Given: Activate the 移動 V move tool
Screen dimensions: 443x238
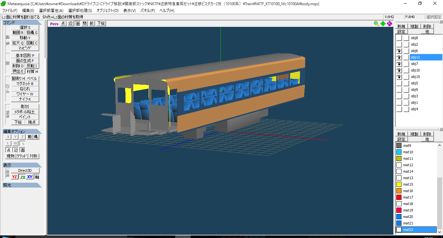Looking at the screenshot, I should tap(25, 38).
